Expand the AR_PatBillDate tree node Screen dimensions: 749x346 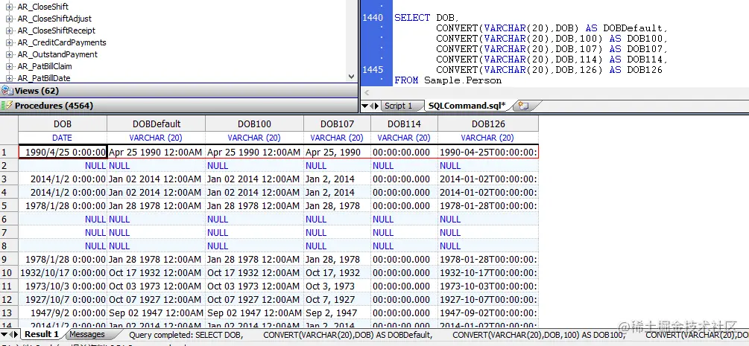[x=9, y=78]
